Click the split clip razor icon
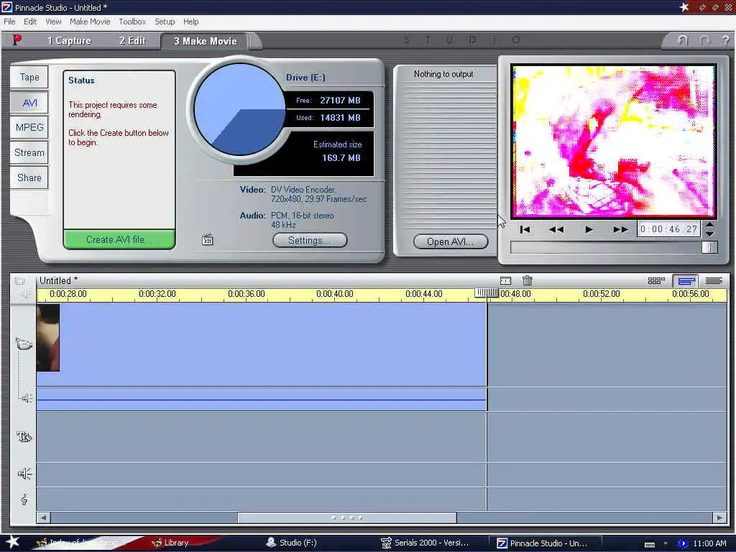 tap(505, 281)
